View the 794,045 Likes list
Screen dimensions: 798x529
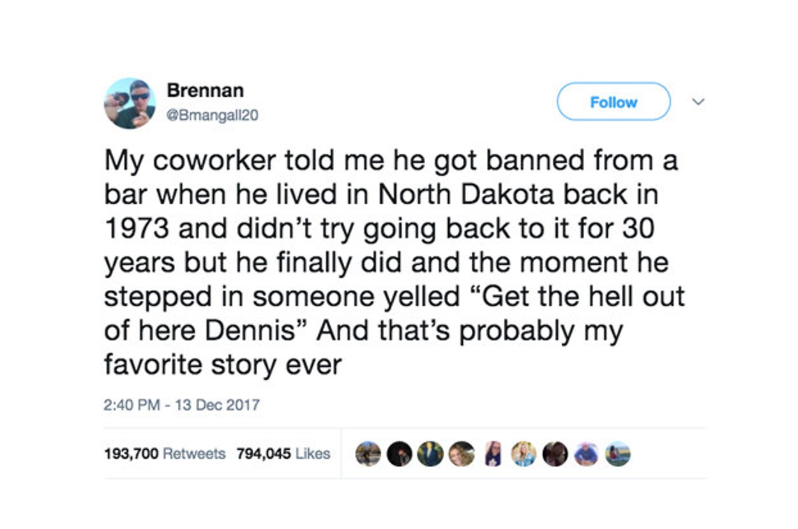point(283,454)
